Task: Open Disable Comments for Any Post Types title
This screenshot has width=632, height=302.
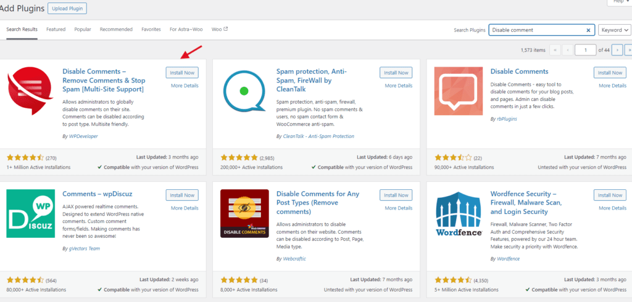Action: point(318,203)
